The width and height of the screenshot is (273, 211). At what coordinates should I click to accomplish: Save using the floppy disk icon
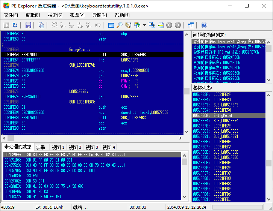tap(28, 25)
